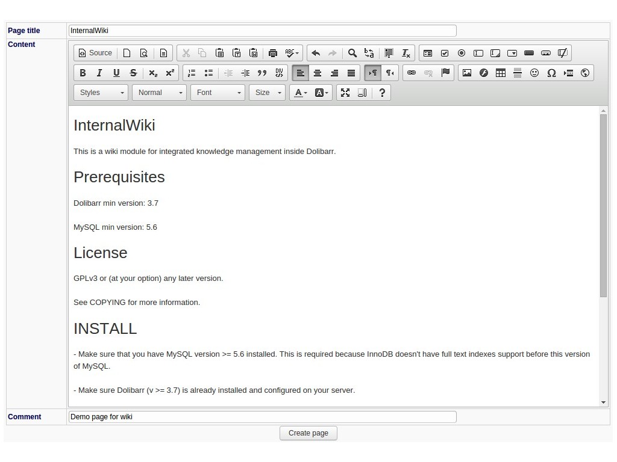Open the Normal paragraph format dropdown
The image size is (617, 462).
(159, 93)
